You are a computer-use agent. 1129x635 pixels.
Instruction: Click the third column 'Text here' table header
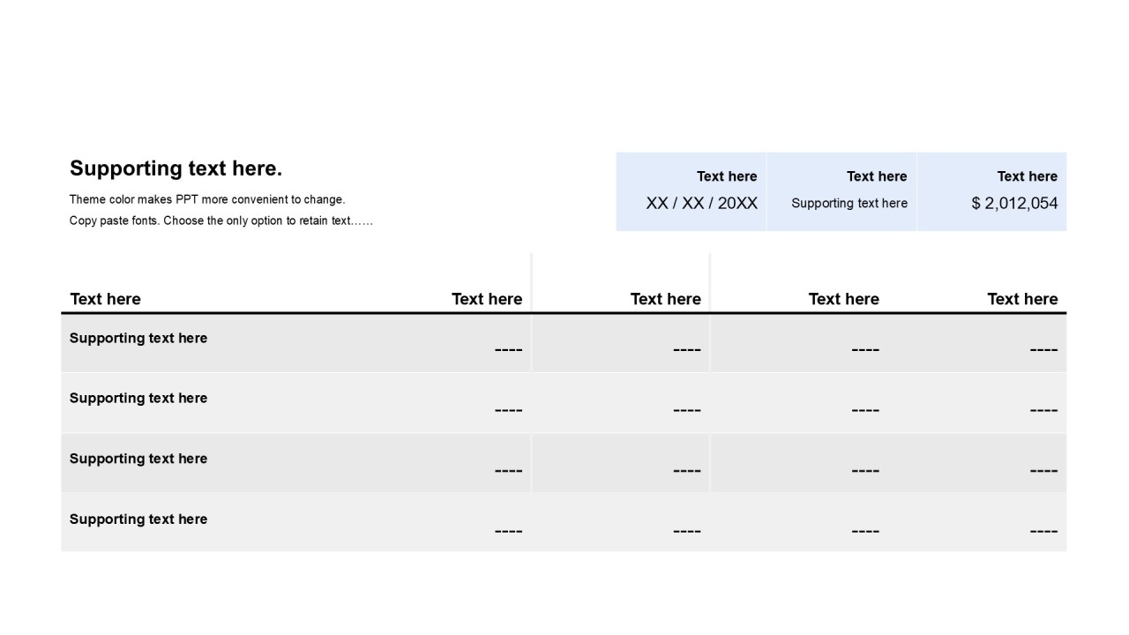point(665,299)
